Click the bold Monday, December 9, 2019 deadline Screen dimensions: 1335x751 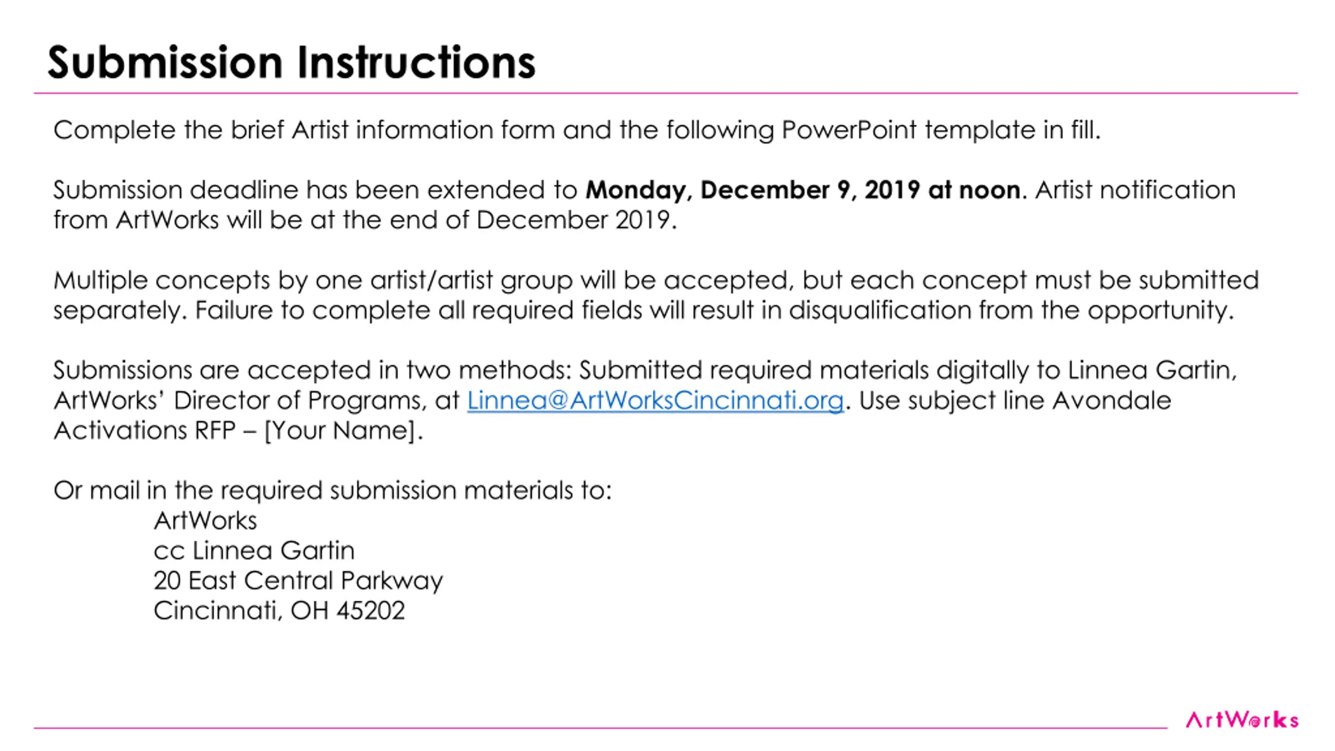(x=803, y=190)
